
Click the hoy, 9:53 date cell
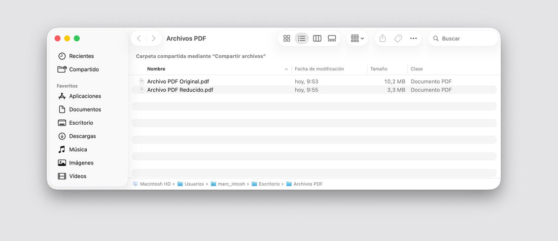(x=306, y=82)
